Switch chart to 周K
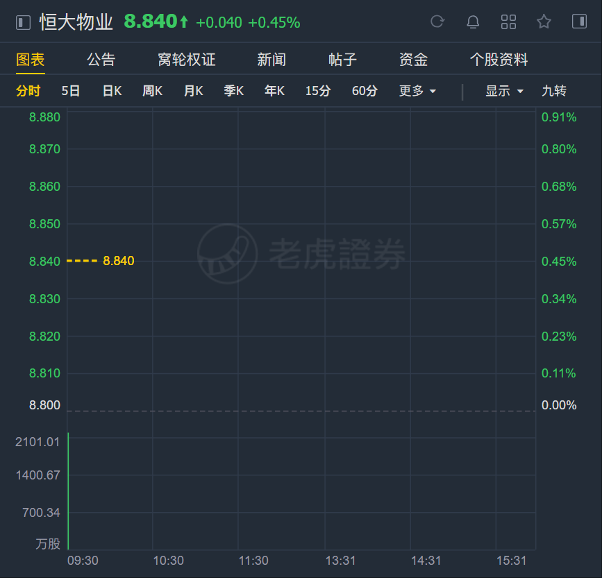Viewport: 602px width, 578px height. (x=153, y=92)
